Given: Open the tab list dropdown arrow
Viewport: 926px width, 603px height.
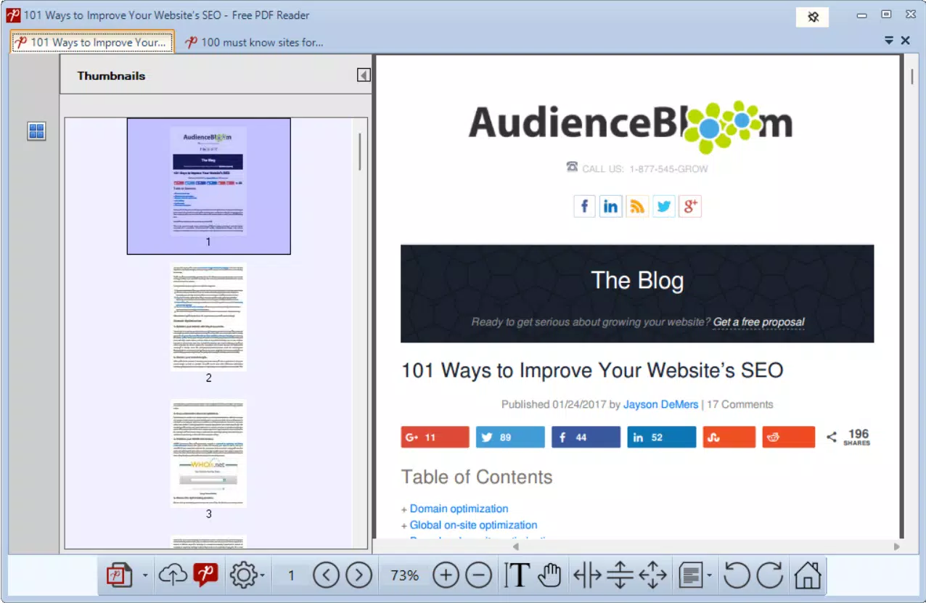Looking at the screenshot, I should [x=889, y=41].
